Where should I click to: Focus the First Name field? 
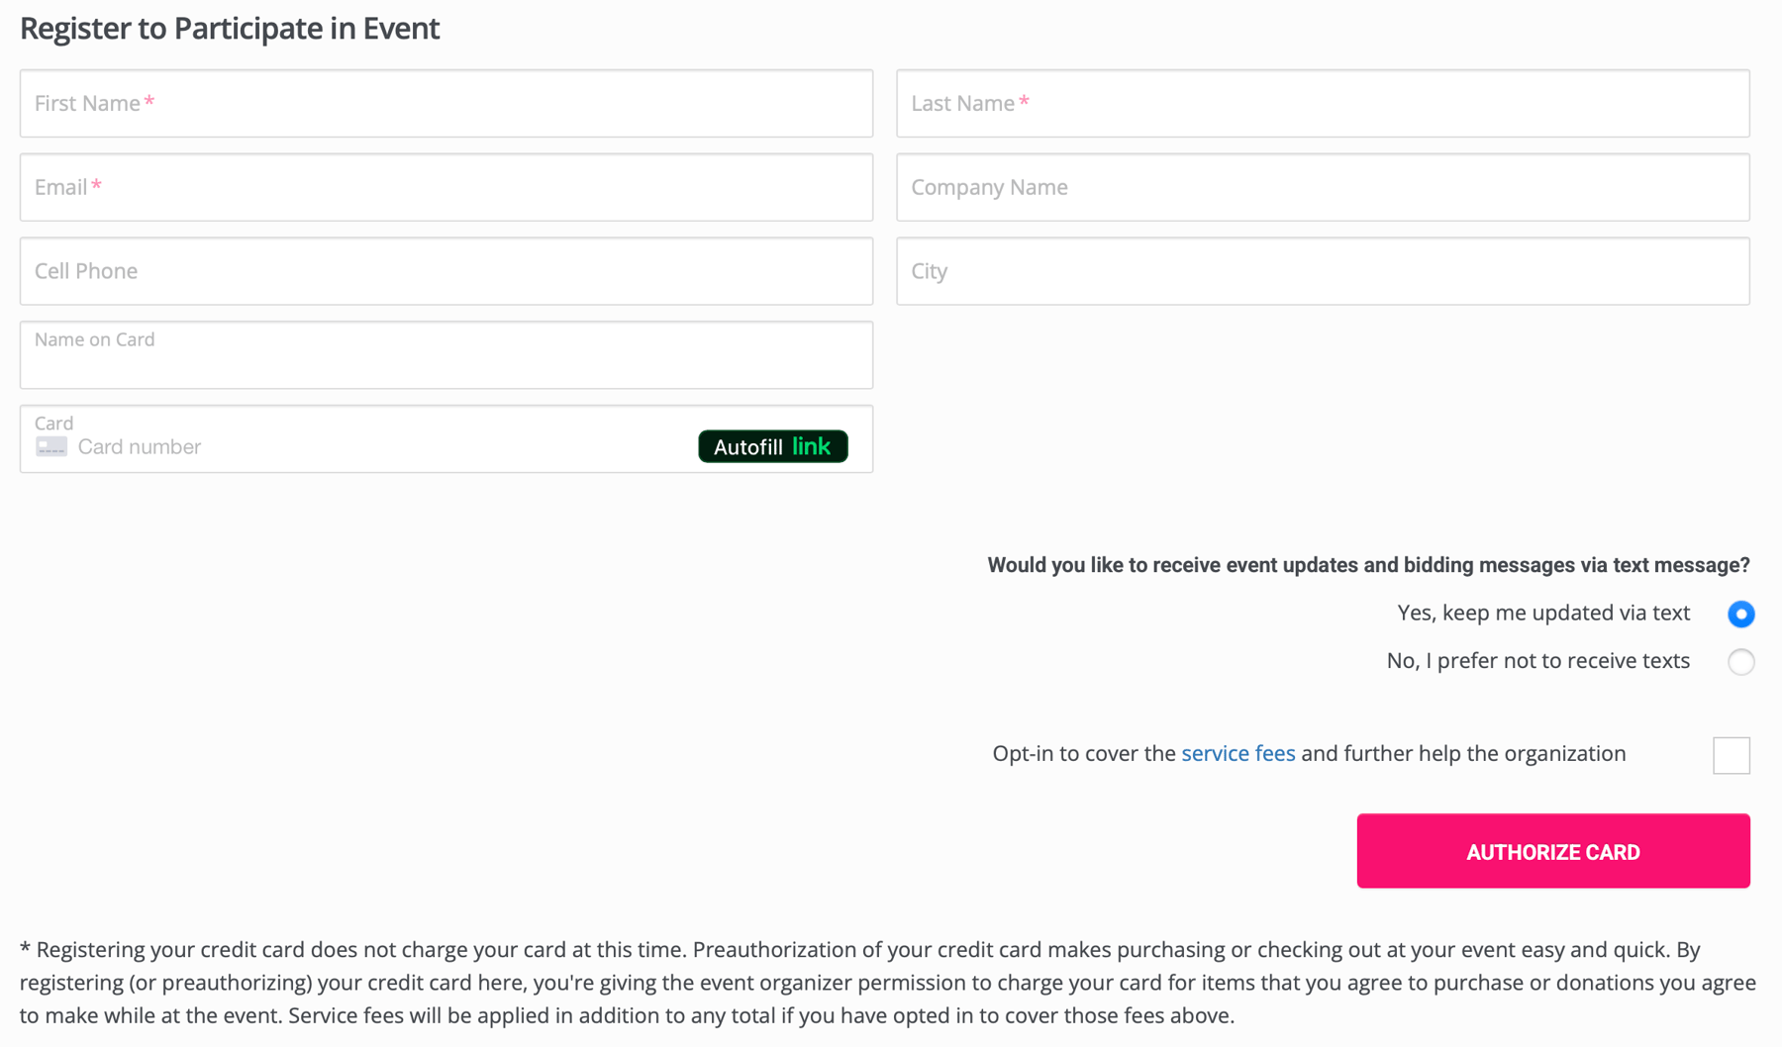point(445,103)
